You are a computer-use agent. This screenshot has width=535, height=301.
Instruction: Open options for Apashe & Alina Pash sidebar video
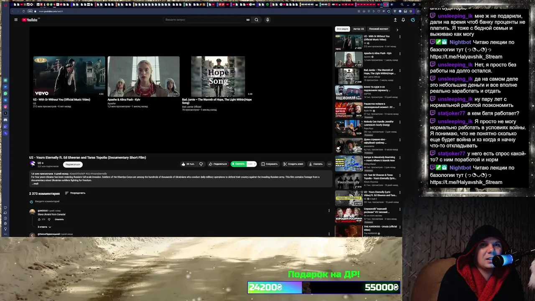point(400,54)
